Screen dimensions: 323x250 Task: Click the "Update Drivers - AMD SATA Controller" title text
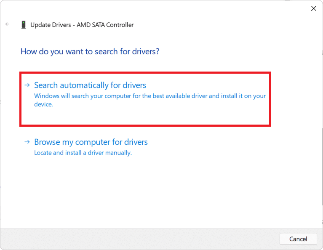point(82,25)
